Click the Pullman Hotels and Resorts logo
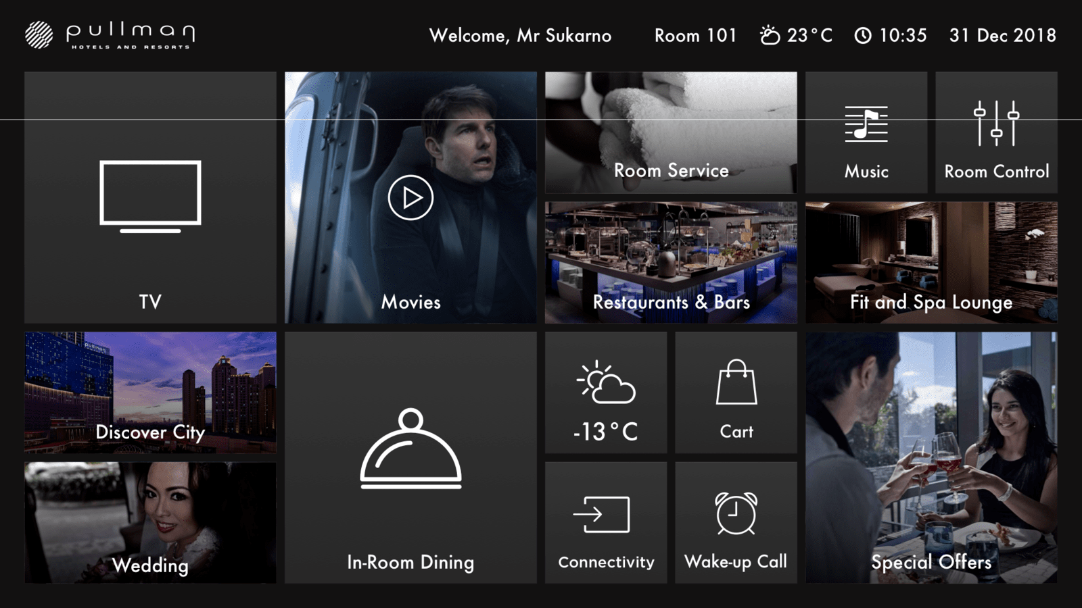The width and height of the screenshot is (1082, 608). point(110,35)
